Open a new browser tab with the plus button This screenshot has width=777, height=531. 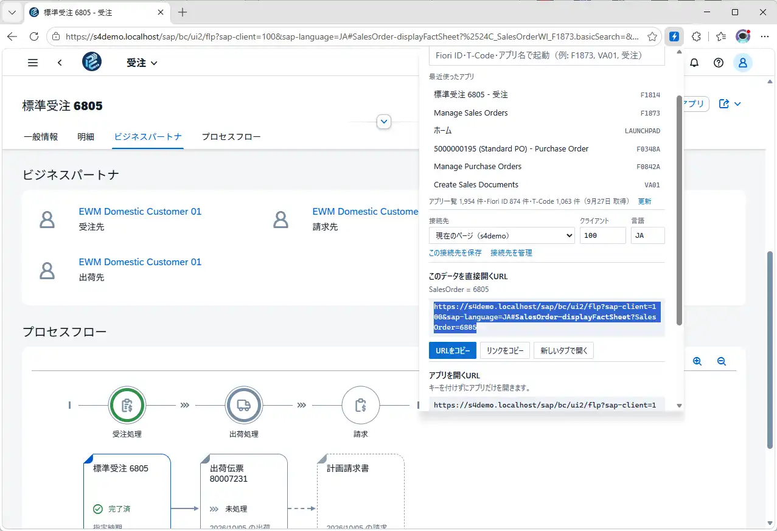(x=183, y=12)
